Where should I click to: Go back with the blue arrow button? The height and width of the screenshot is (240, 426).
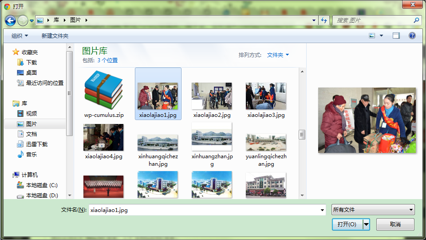click(10, 20)
